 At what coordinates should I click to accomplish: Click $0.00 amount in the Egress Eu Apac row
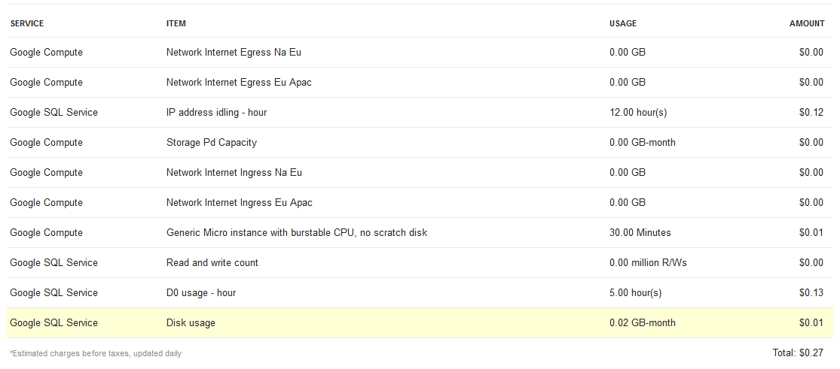[811, 83]
